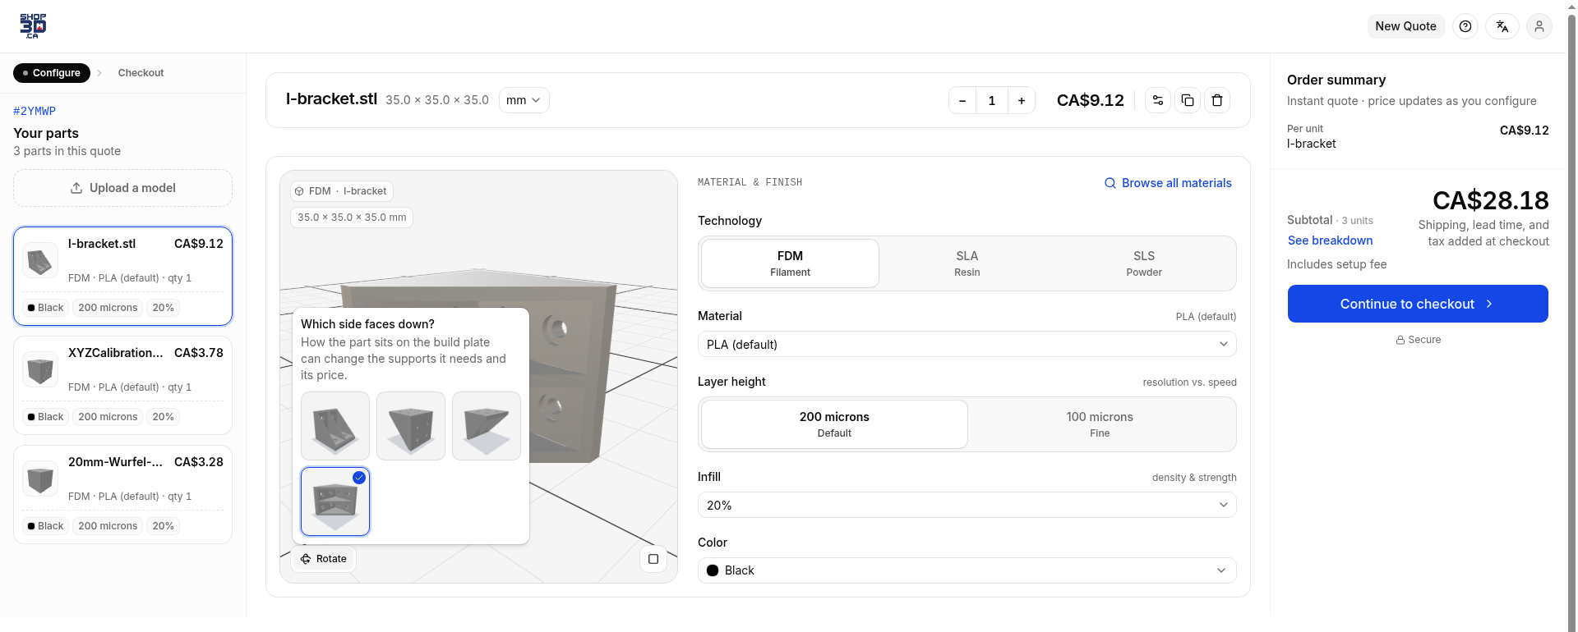
Task: Open the mm units dropdown
Action: (x=524, y=100)
